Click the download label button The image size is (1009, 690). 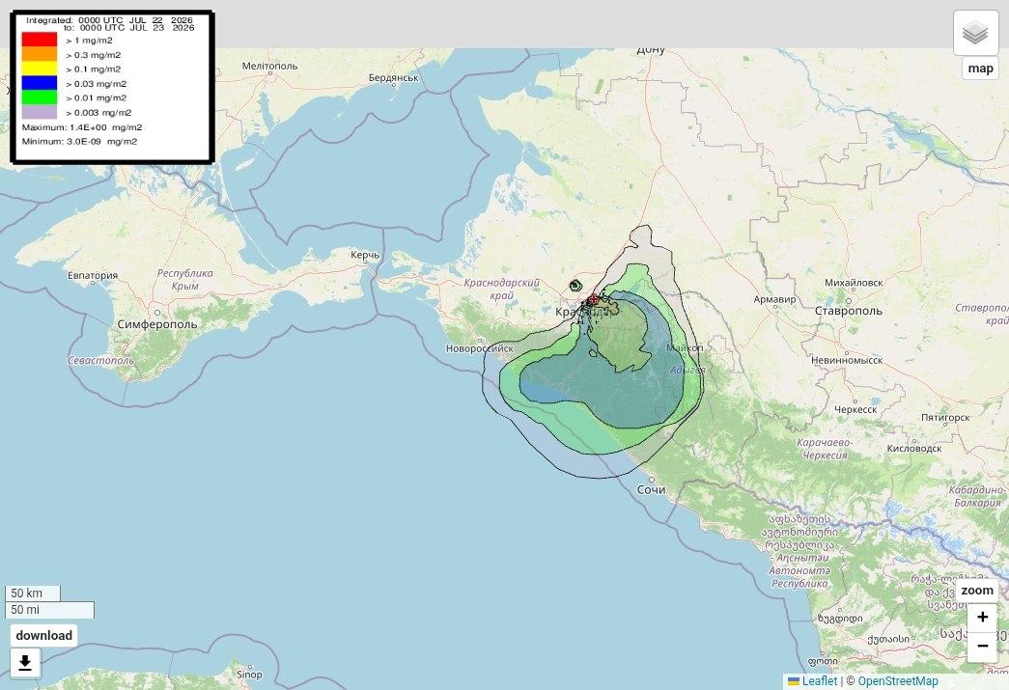(43, 635)
